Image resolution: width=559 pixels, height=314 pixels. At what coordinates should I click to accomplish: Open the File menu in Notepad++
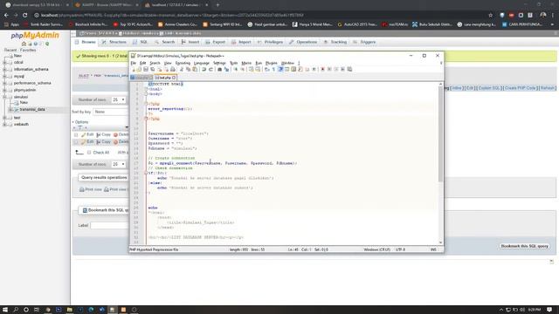click(x=134, y=63)
